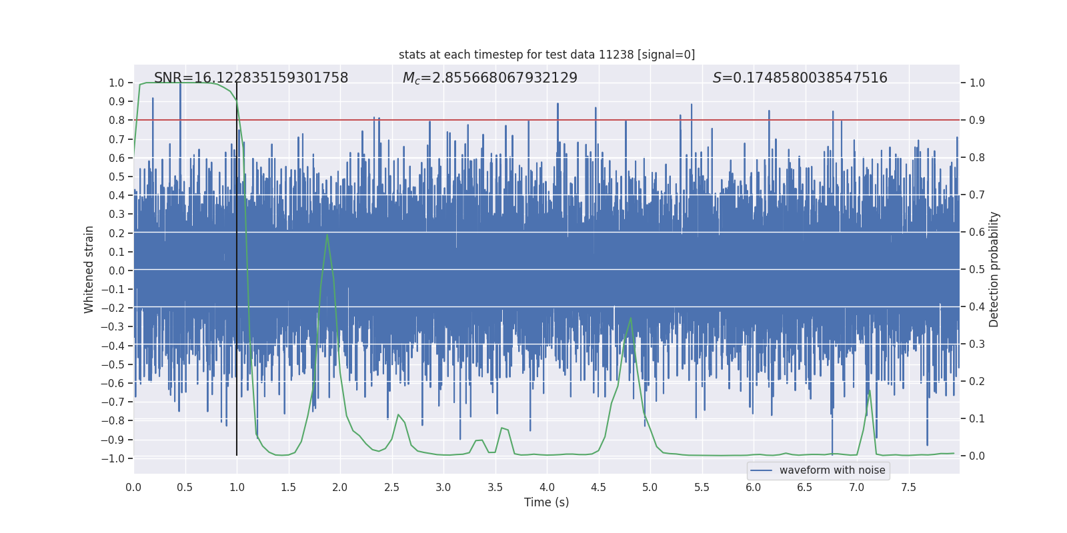Image resolution: width=1067 pixels, height=533 pixels.
Task: Click the green curve peak near 1.9 seconds
Action: point(327,235)
